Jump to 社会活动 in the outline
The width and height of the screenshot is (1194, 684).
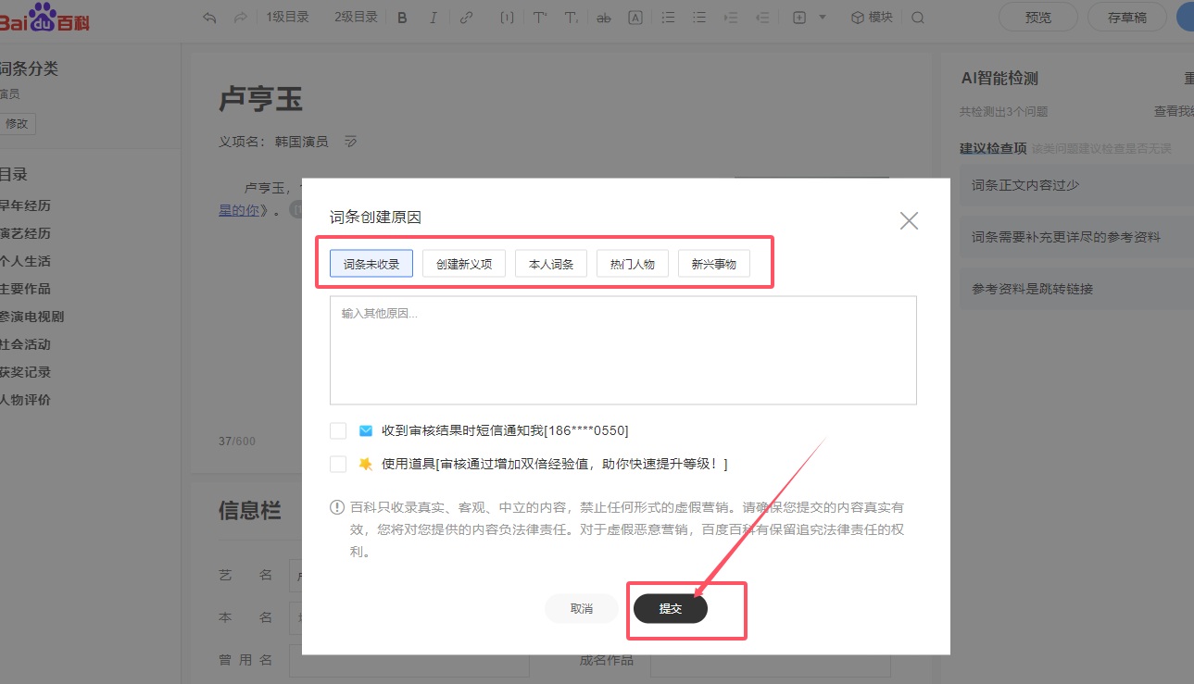(25, 344)
